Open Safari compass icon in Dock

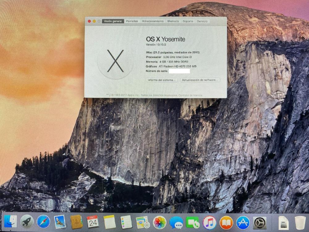[x=43, y=222]
